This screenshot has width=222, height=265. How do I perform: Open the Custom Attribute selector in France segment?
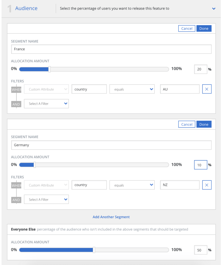pos(46,89)
